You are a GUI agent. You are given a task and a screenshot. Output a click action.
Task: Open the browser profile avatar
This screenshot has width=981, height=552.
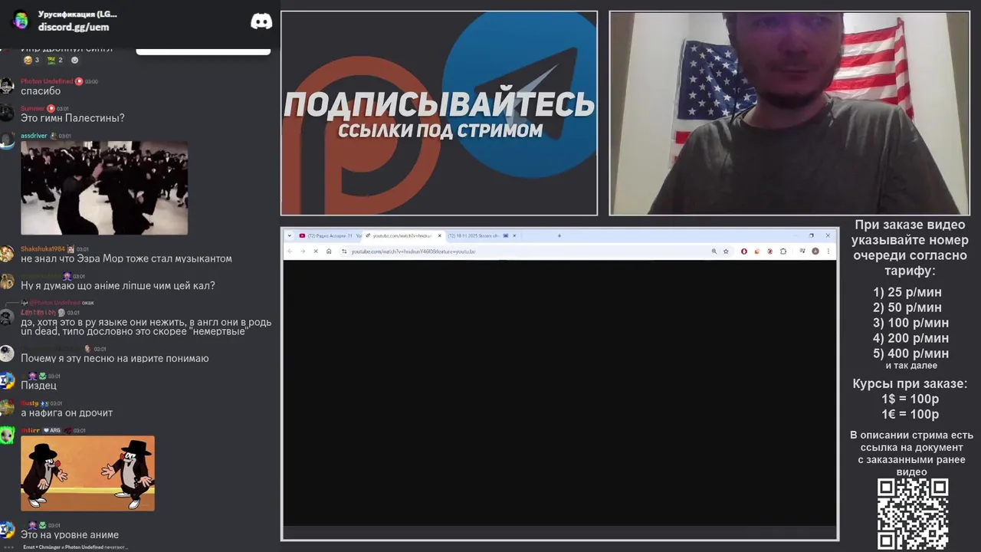(x=815, y=251)
